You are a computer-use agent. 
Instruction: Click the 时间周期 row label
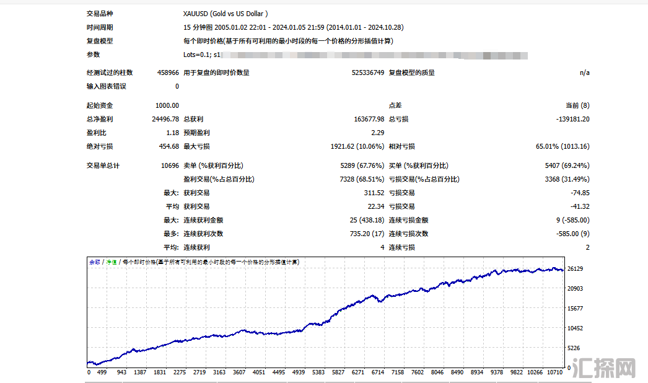coord(100,27)
